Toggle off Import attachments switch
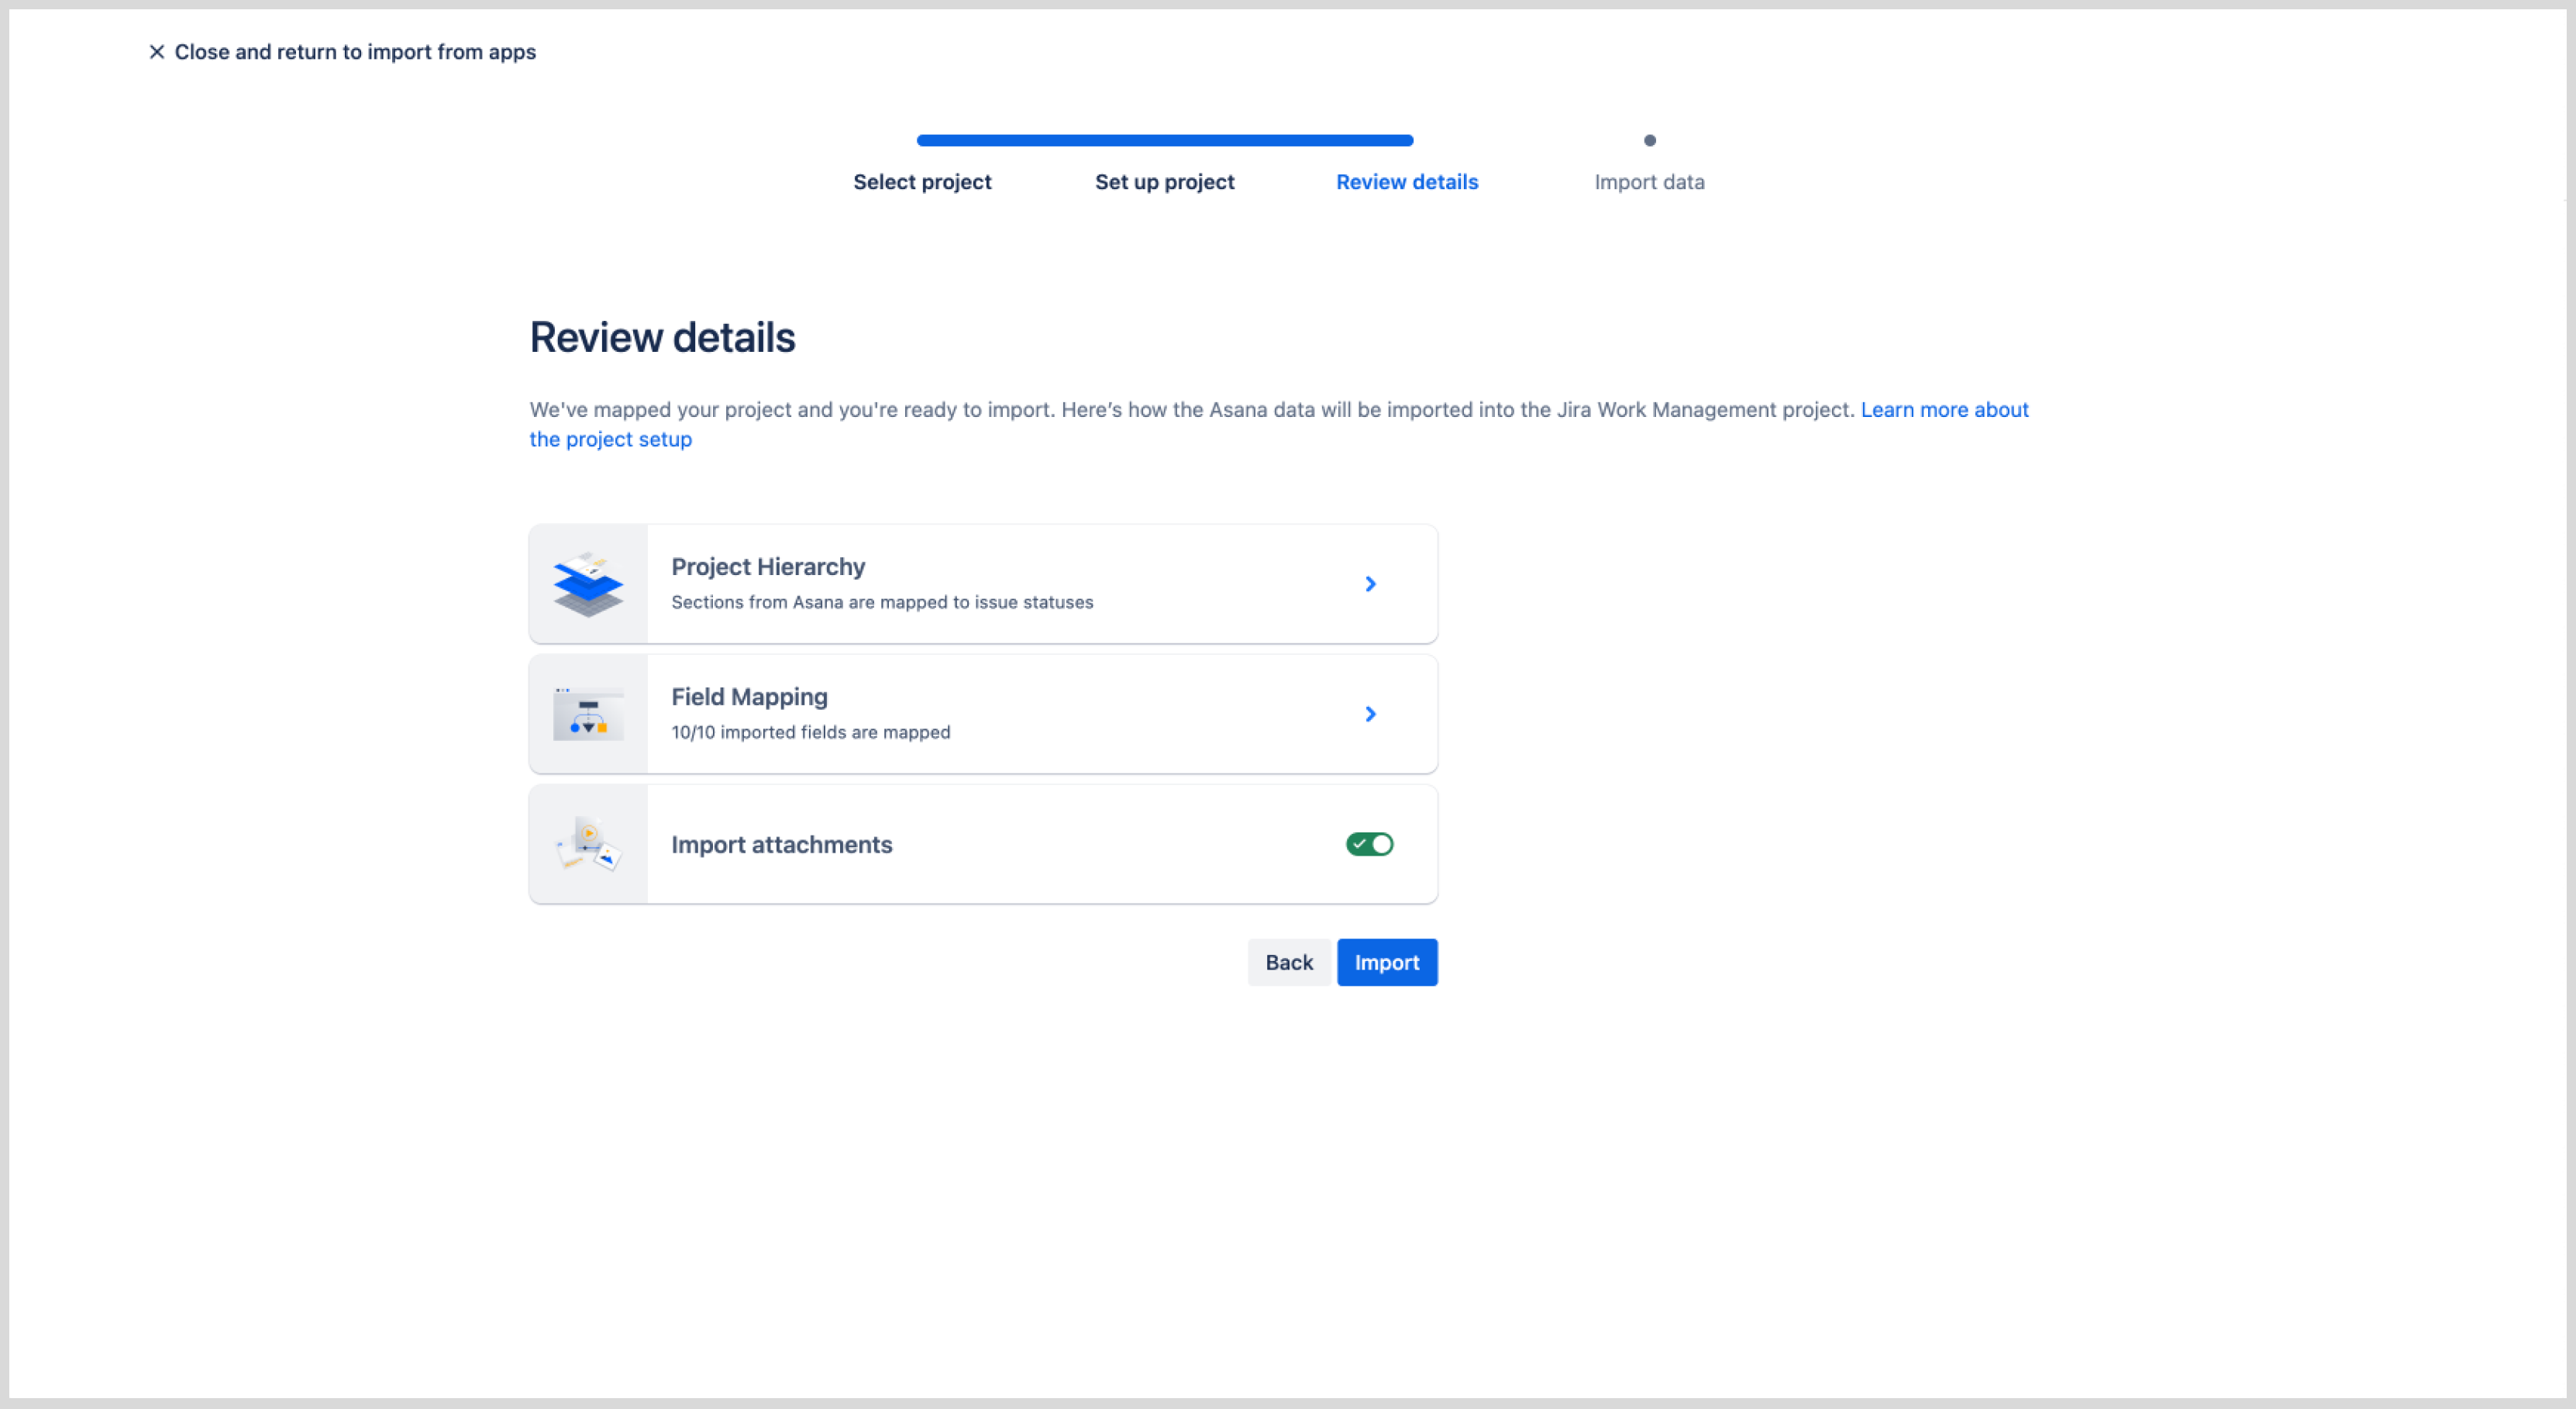 pyautogui.click(x=1369, y=844)
